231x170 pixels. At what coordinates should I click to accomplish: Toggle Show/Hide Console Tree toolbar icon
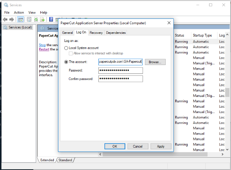(x=20, y=19)
